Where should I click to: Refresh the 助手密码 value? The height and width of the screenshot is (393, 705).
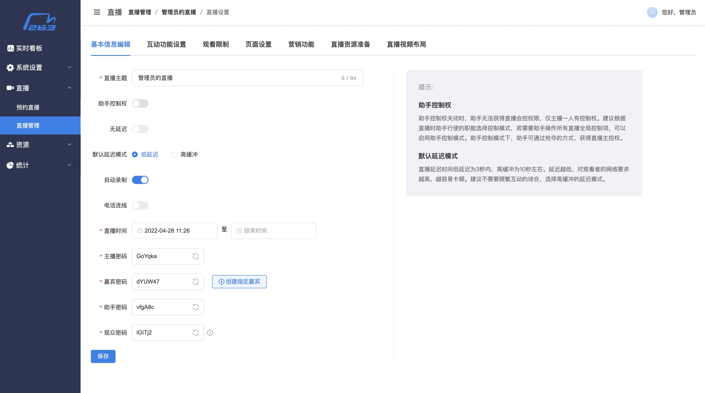[196, 307]
